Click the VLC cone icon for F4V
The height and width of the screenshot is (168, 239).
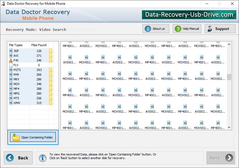[x=11, y=60]
